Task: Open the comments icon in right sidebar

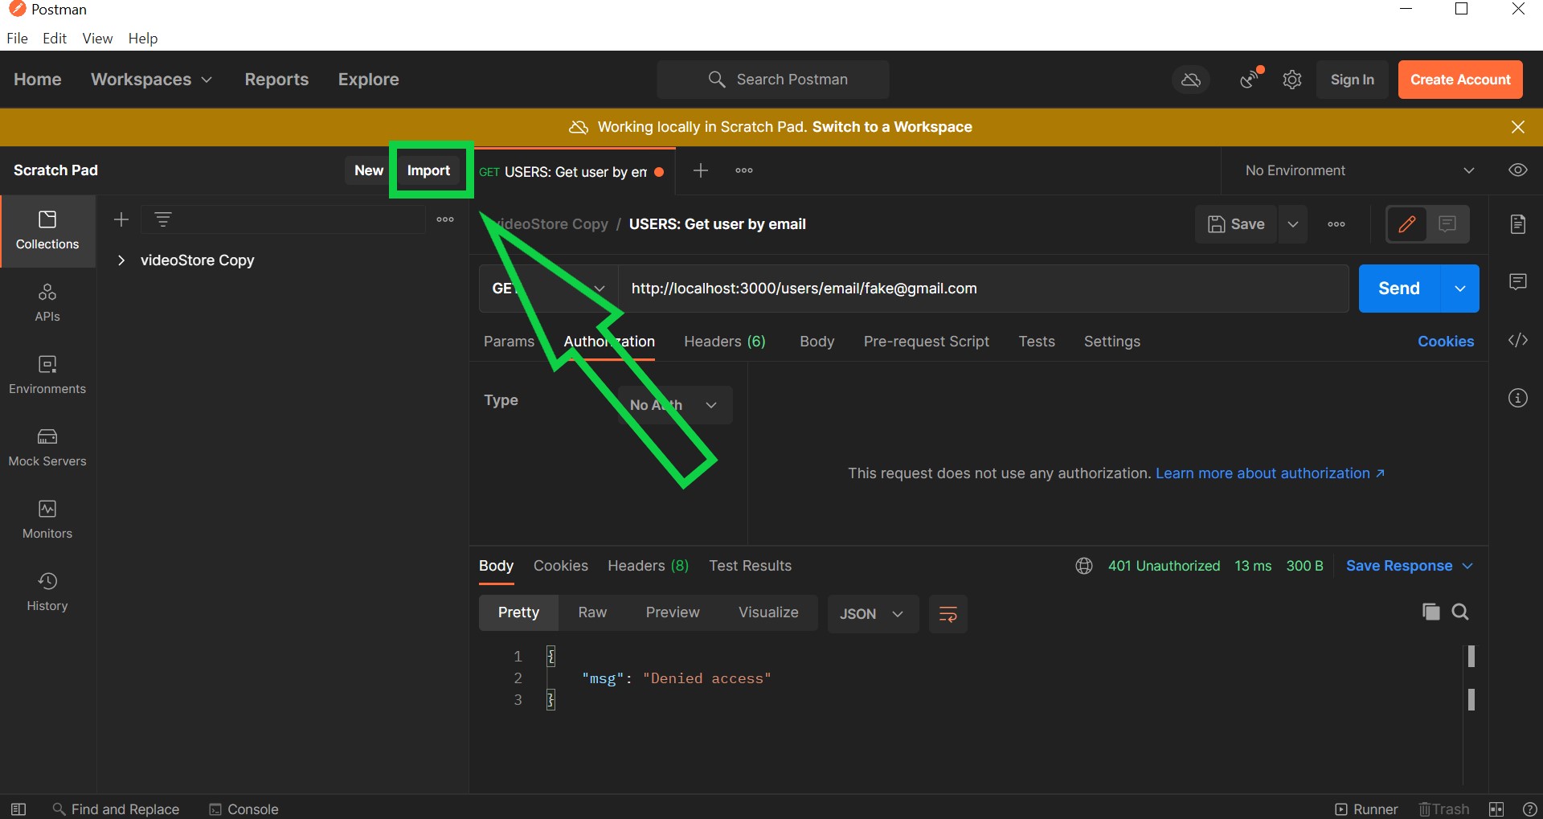Action: tap(1517, 282)
